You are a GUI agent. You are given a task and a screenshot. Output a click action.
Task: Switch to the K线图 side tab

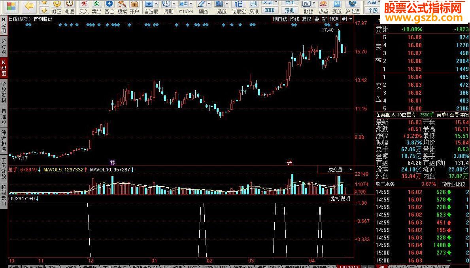click(4, 68)
